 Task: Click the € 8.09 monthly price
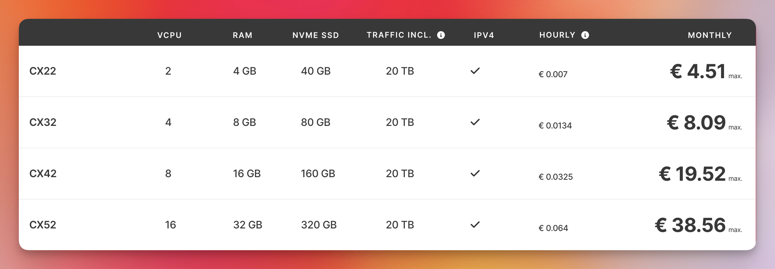click(696, 123)
